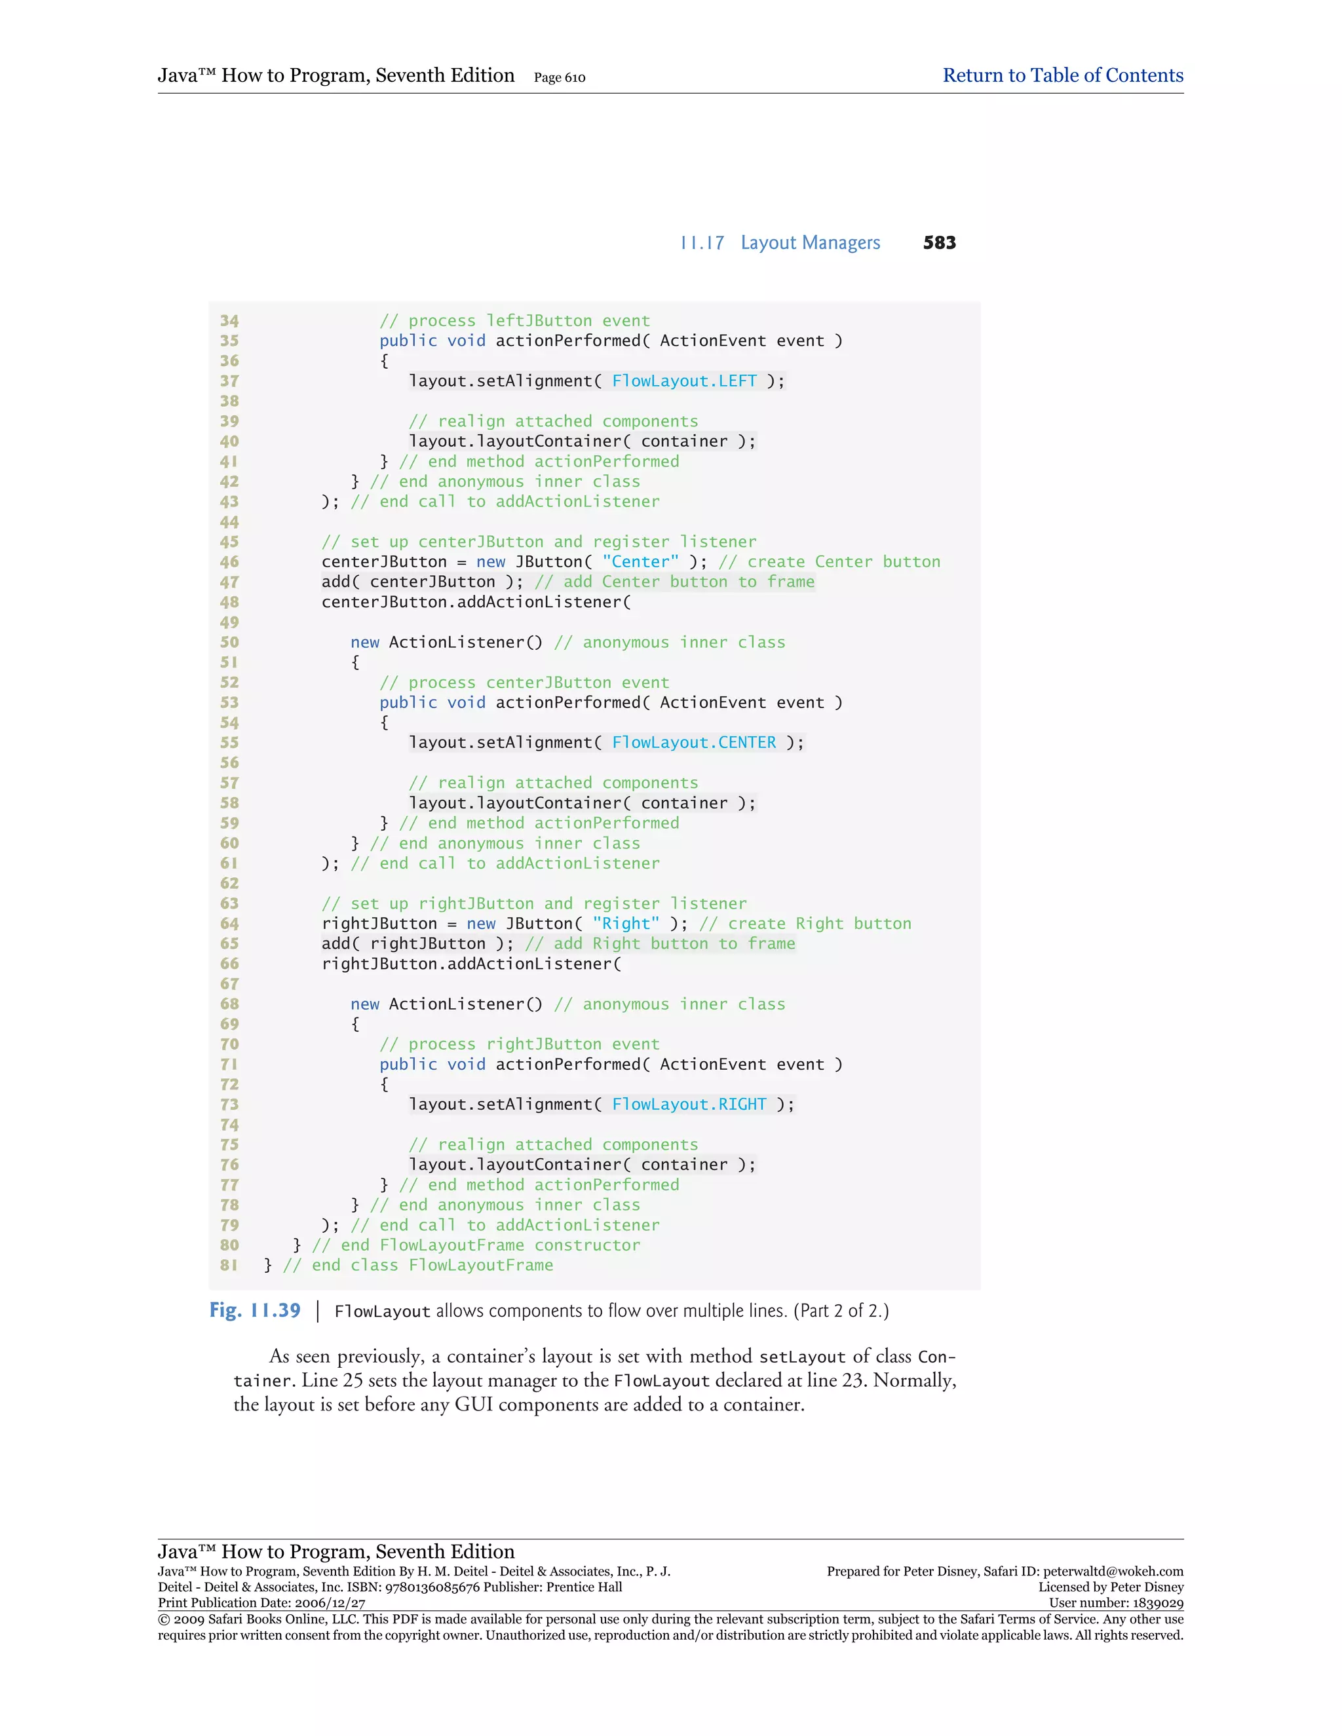The width and height of the screenshot is (1342, 1736).
Task: Click the setLayout word in body paragraph
Action: pyautogui.click(x=801, y=1357)
